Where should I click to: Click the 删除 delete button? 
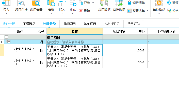tap(85, 11)
